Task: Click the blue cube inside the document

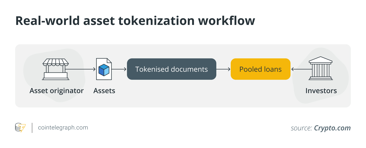Action: tap(104, 70)
